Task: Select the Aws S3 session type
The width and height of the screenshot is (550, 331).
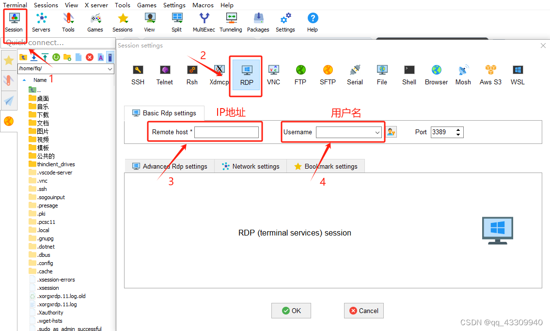Action: point(491,76)
